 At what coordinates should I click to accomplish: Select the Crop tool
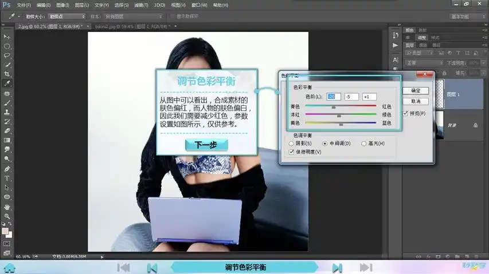[7, 74]
